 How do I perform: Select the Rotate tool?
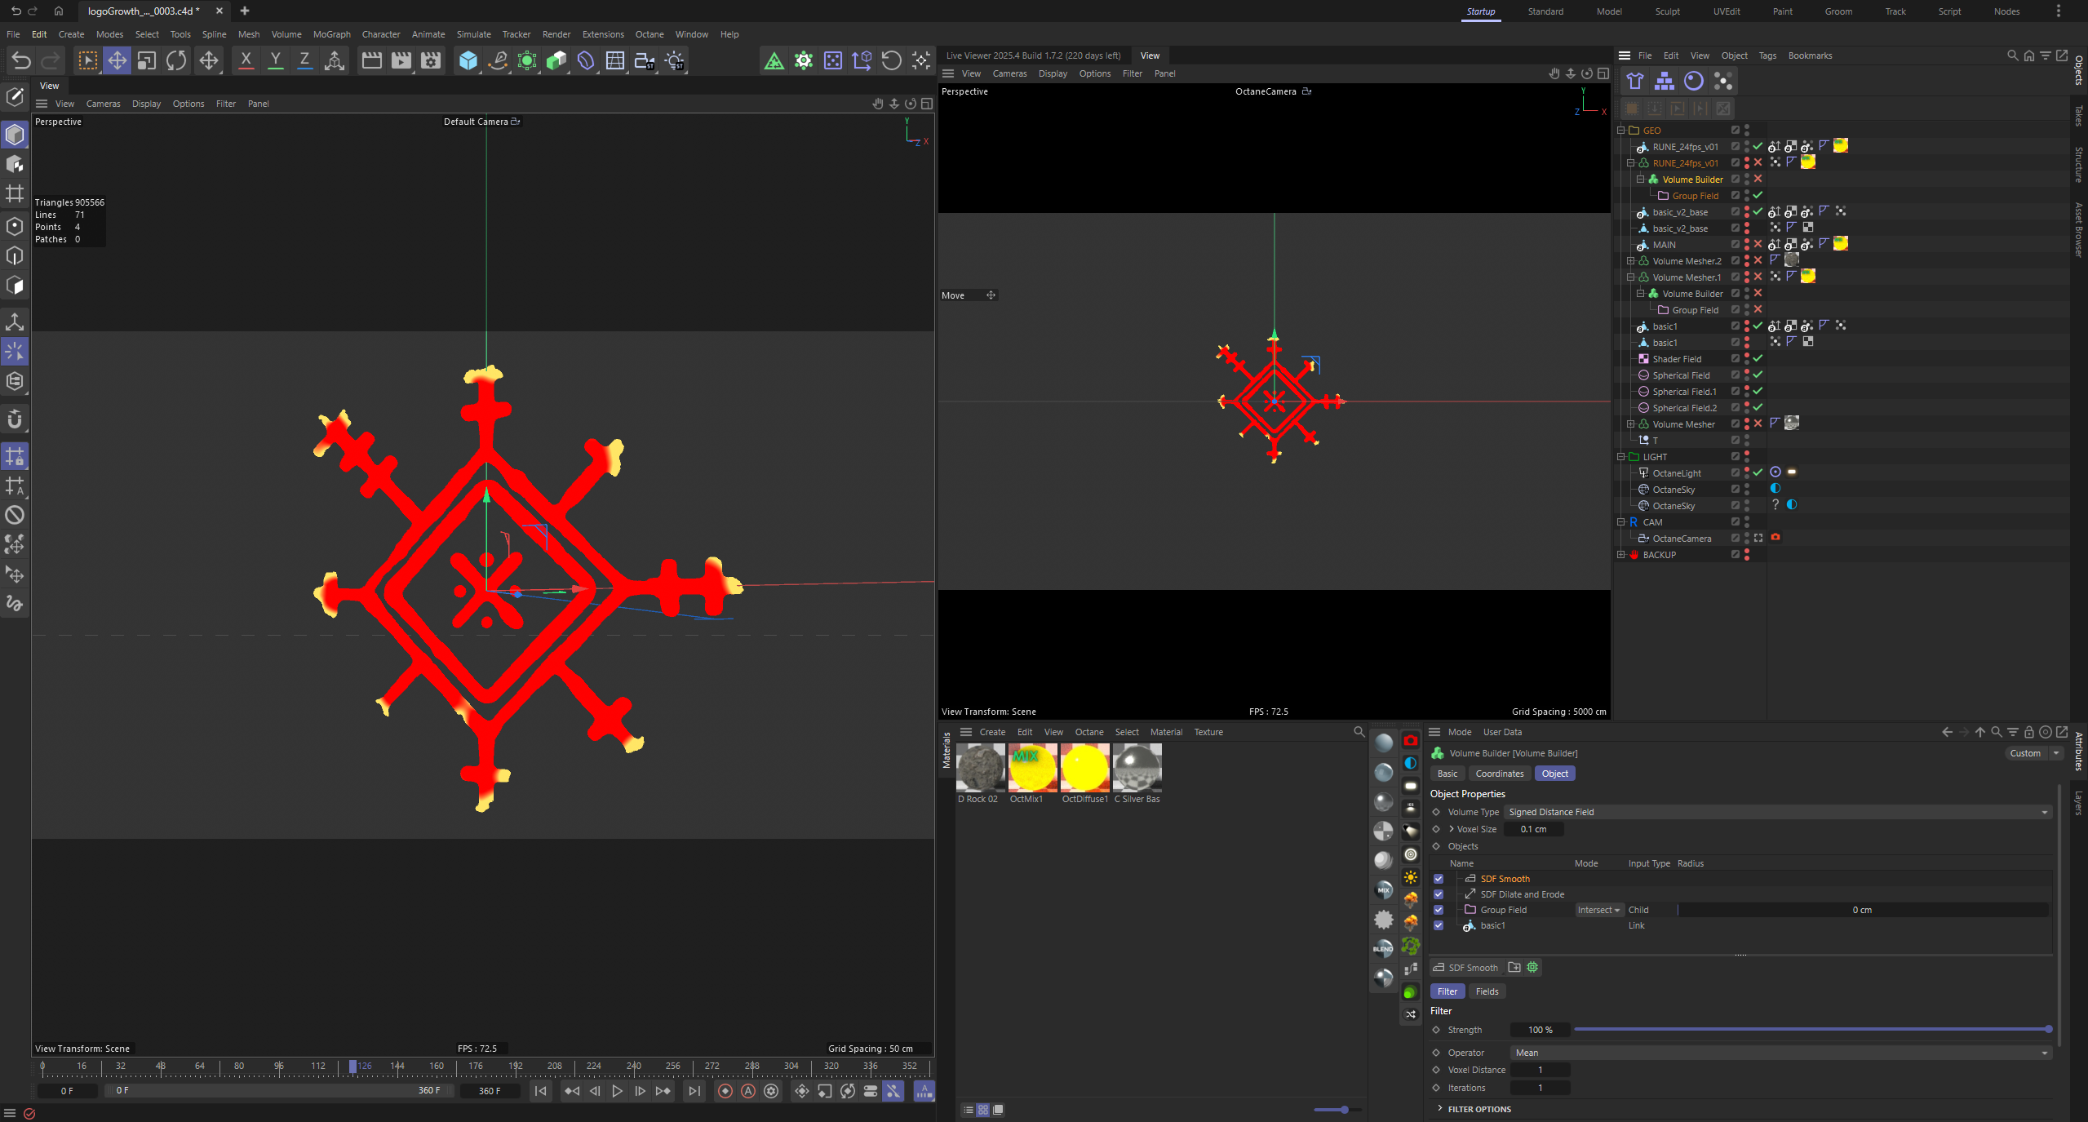click(x=175, y=60)
